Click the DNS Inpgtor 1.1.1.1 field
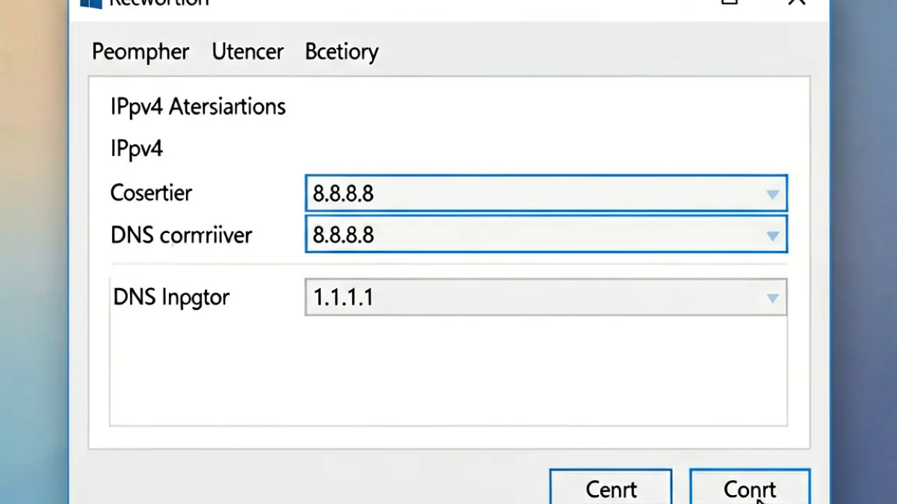The image size is (897, 504). point(546,297)
